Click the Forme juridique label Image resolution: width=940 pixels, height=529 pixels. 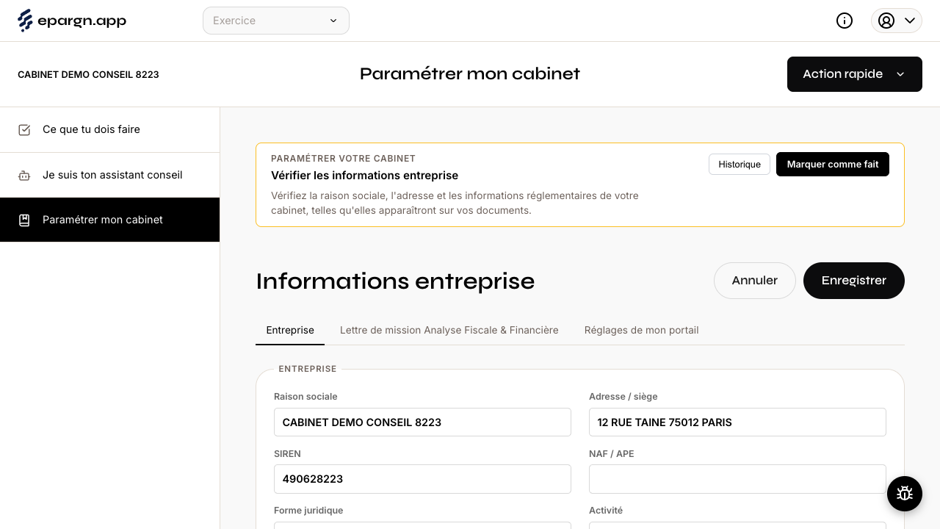[308, 511]
